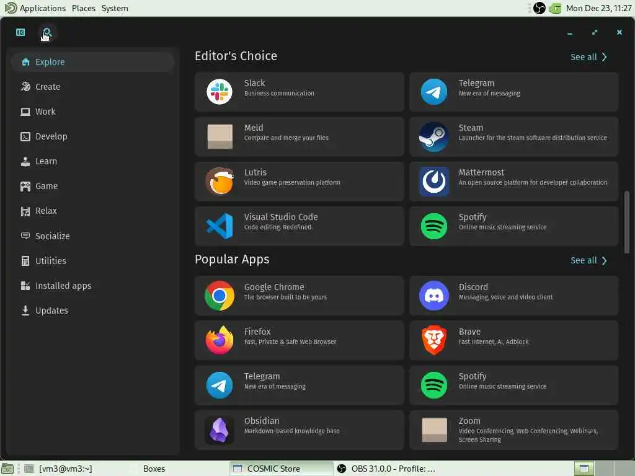This screenshot has height=476, width=635.
Task: Open the Utilities category
Action: (93, 261)
